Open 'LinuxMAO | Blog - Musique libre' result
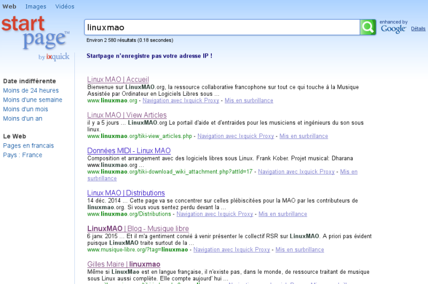428x284 pixels. pos(138,228)
